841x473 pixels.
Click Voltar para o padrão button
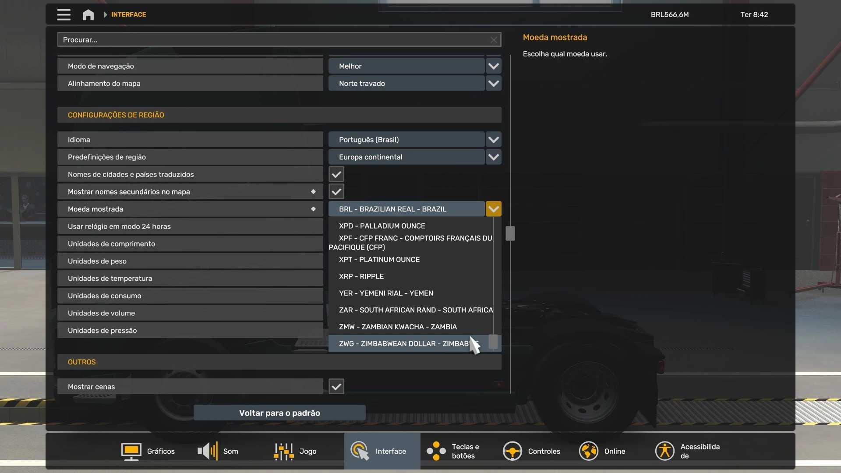(x=279, y=413)
